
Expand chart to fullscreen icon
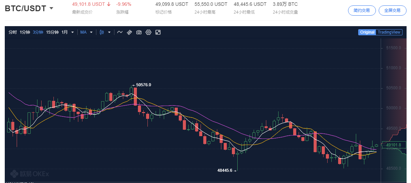click(158, 32)
